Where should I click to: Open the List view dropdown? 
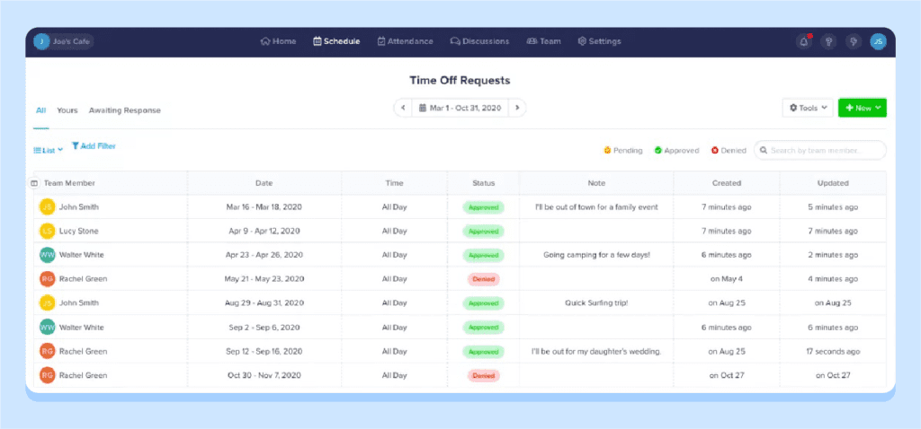coord(48,150)
